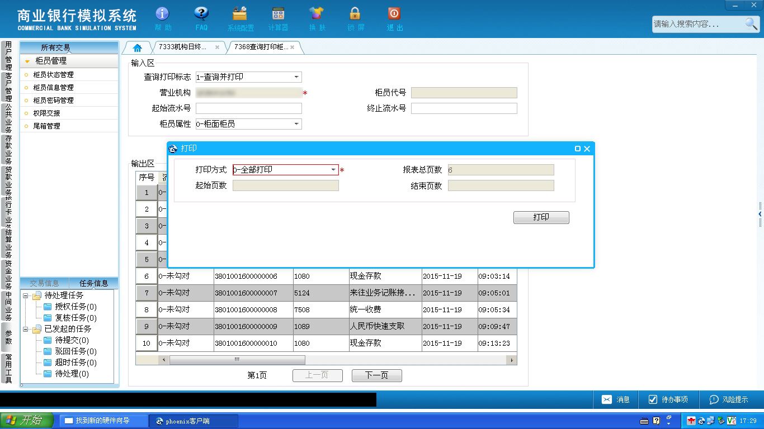The image size is (764, 429).
Task: Click the network computers tray icon
Action: tap(711, 421)
